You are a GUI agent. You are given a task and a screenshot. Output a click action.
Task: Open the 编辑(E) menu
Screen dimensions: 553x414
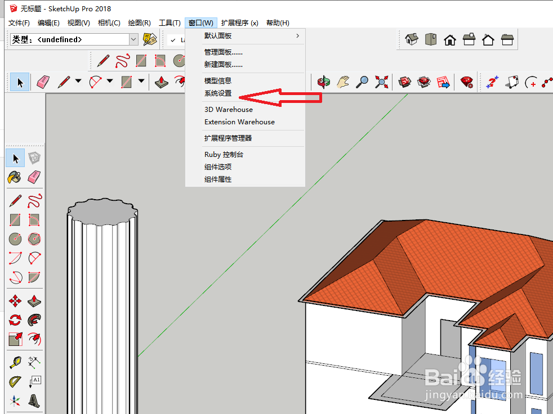48,23
